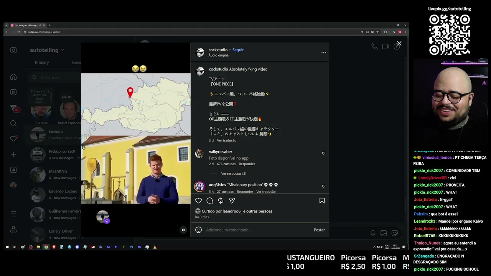The height and width of the screenshot is (276, 491).
Task: Start audio call with phone icon
Action: click(x=374, y=46)
